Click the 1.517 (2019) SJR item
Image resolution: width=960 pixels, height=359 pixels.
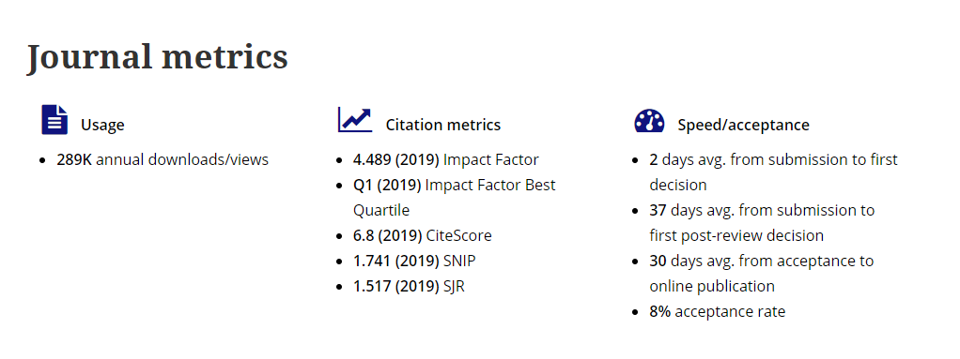[409, 286]
